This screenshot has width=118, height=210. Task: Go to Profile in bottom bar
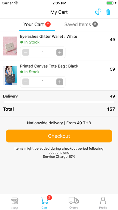click(x=103, y=203)
